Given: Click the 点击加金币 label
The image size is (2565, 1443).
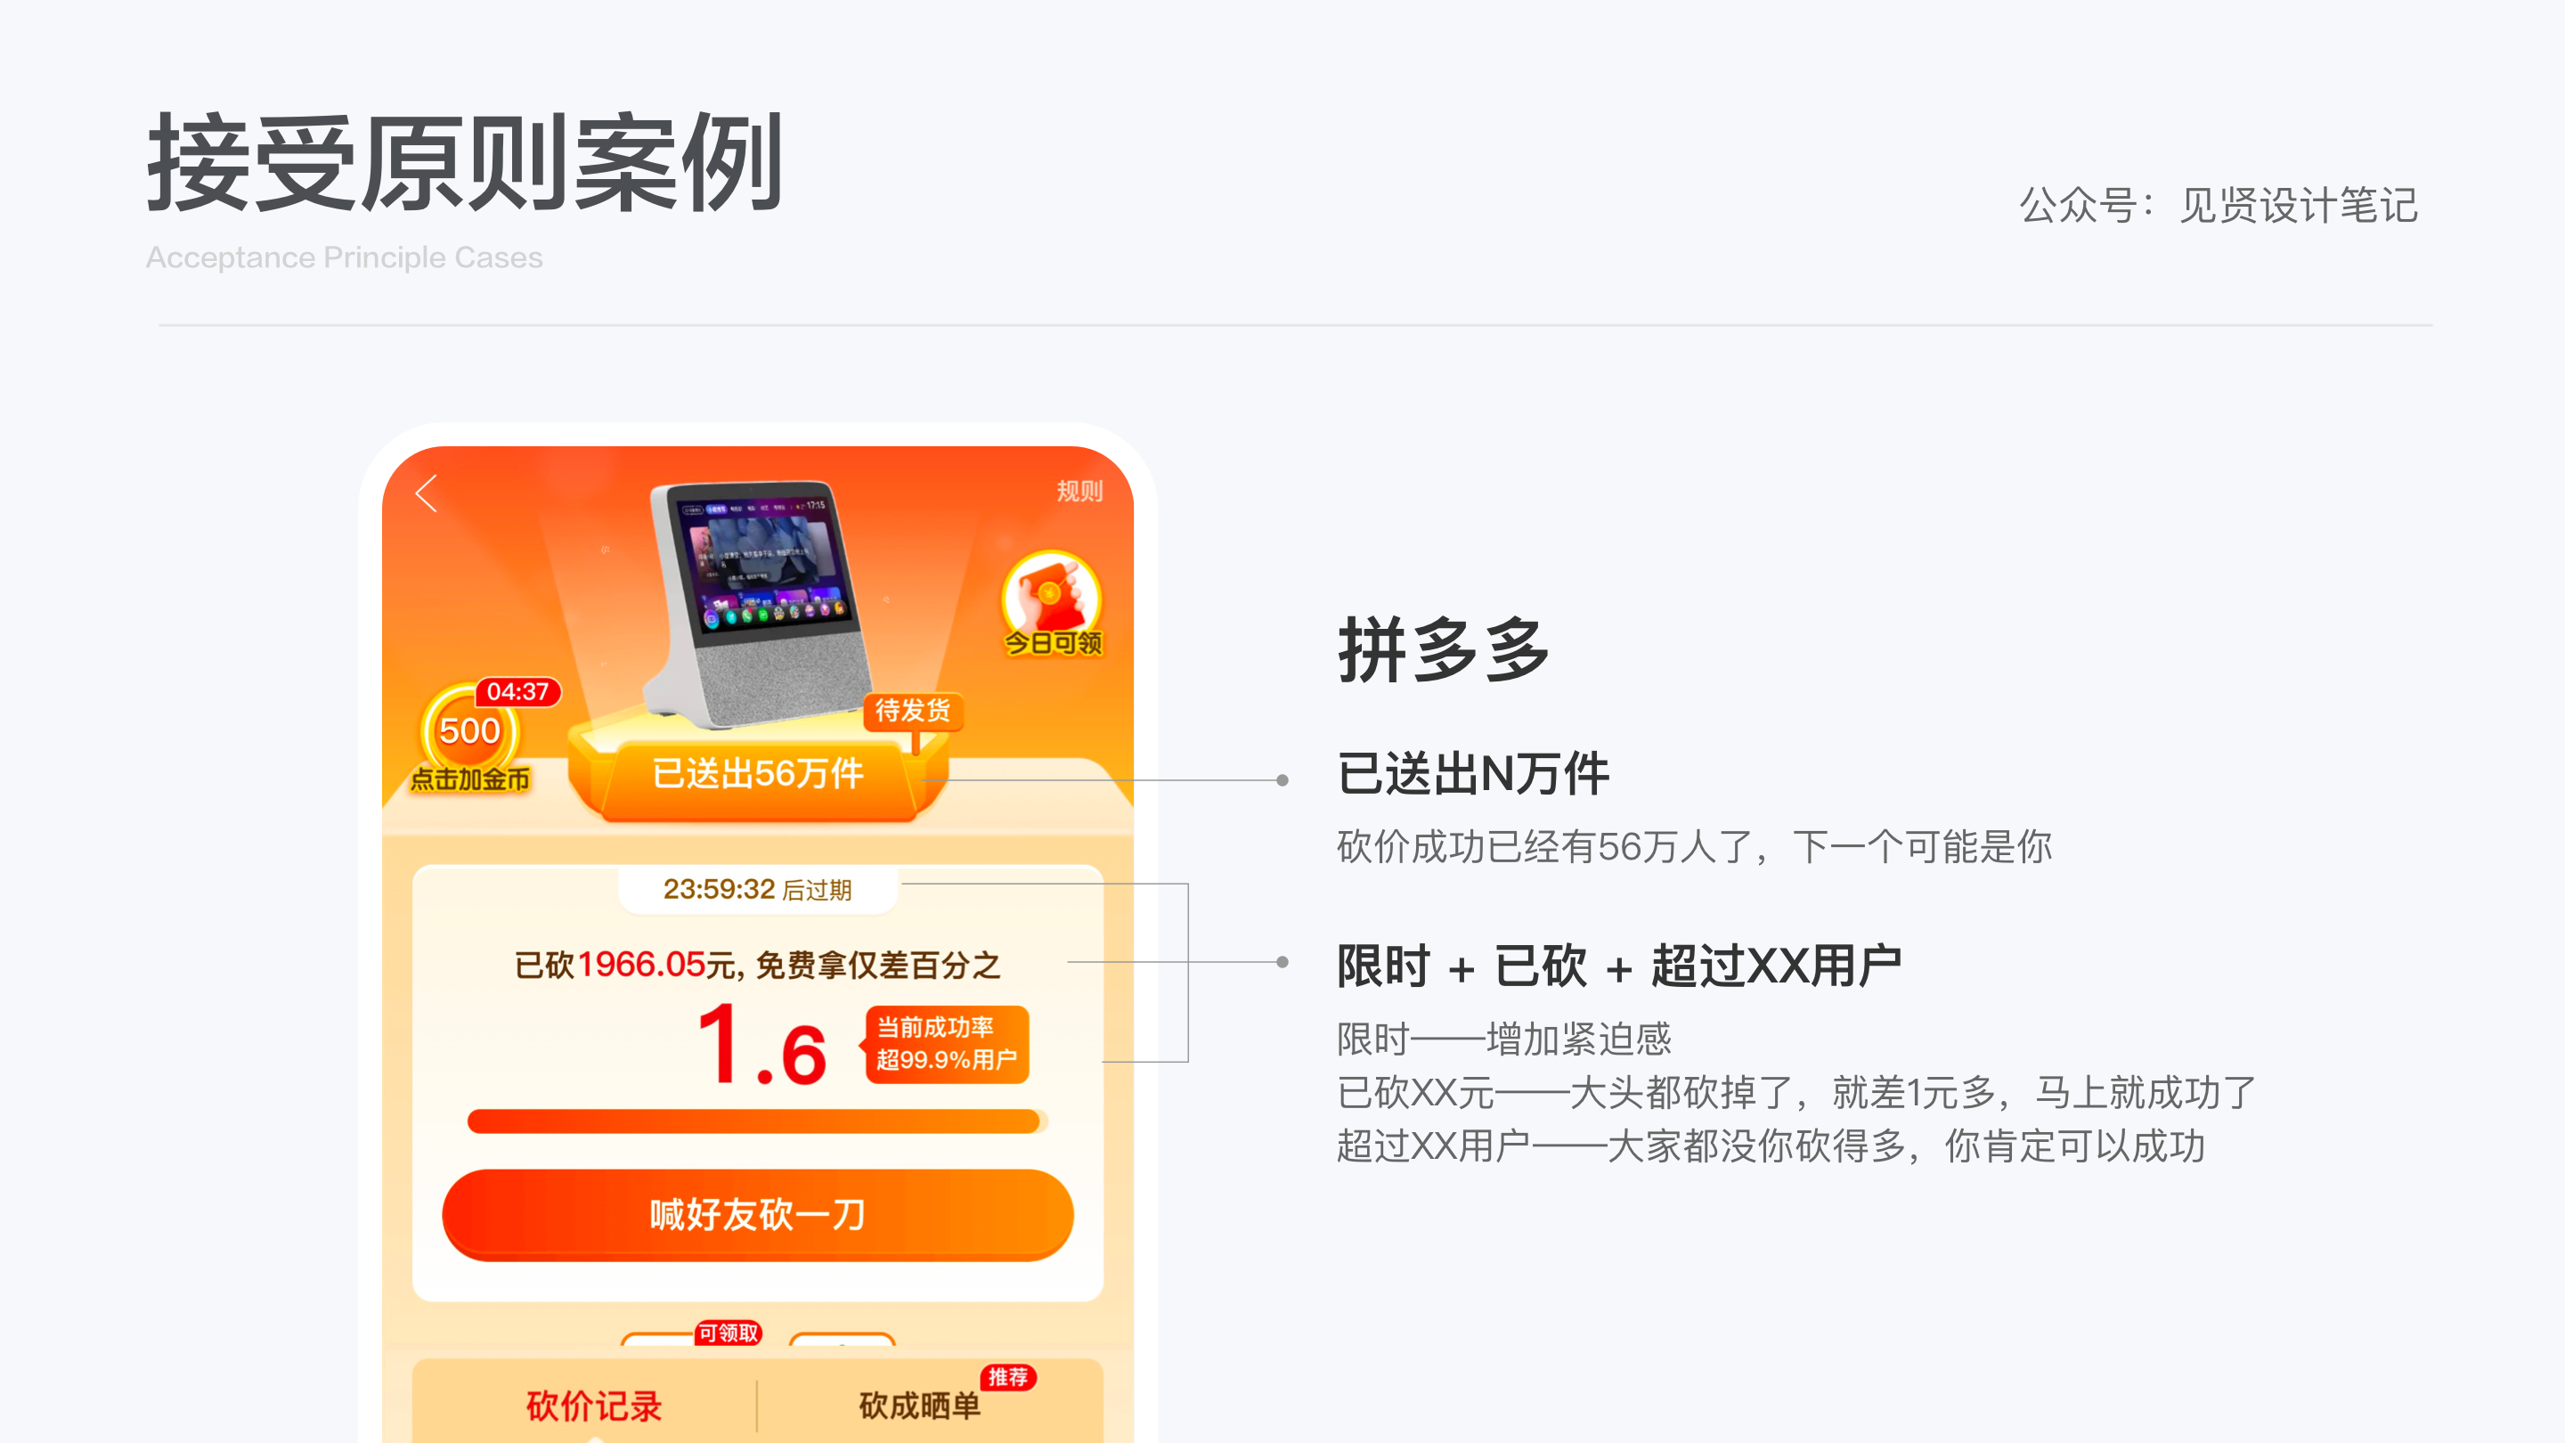Looking at the screenshot, I should [470, 779].
